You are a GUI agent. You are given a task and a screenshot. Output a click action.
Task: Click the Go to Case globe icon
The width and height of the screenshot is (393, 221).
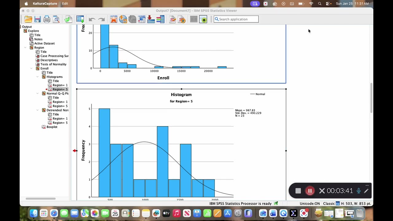pyautogui.click(x=123, y=19)
